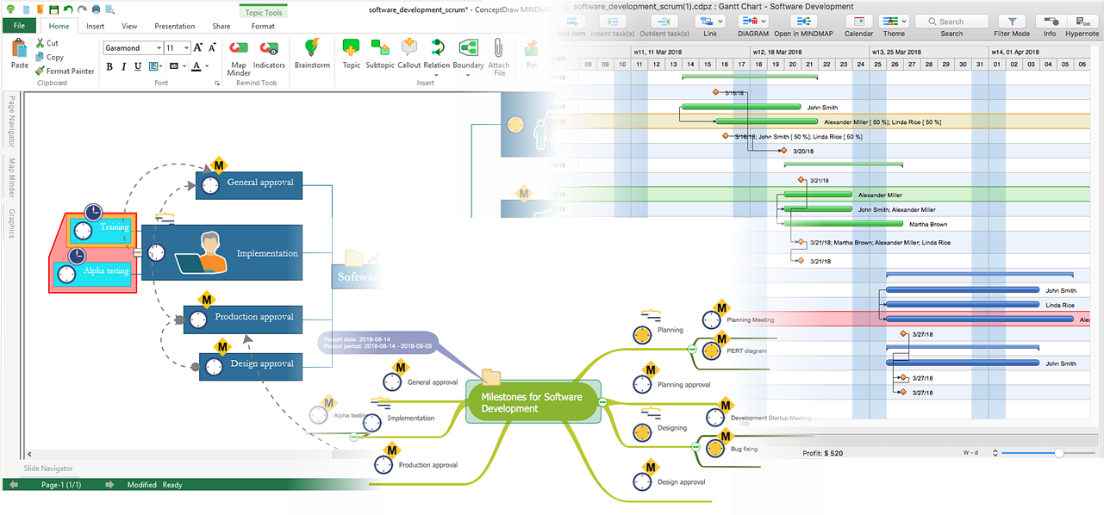Select the Milestones for Software Development central topic
The image size is (1104, 515).
(x=532, y=402)
